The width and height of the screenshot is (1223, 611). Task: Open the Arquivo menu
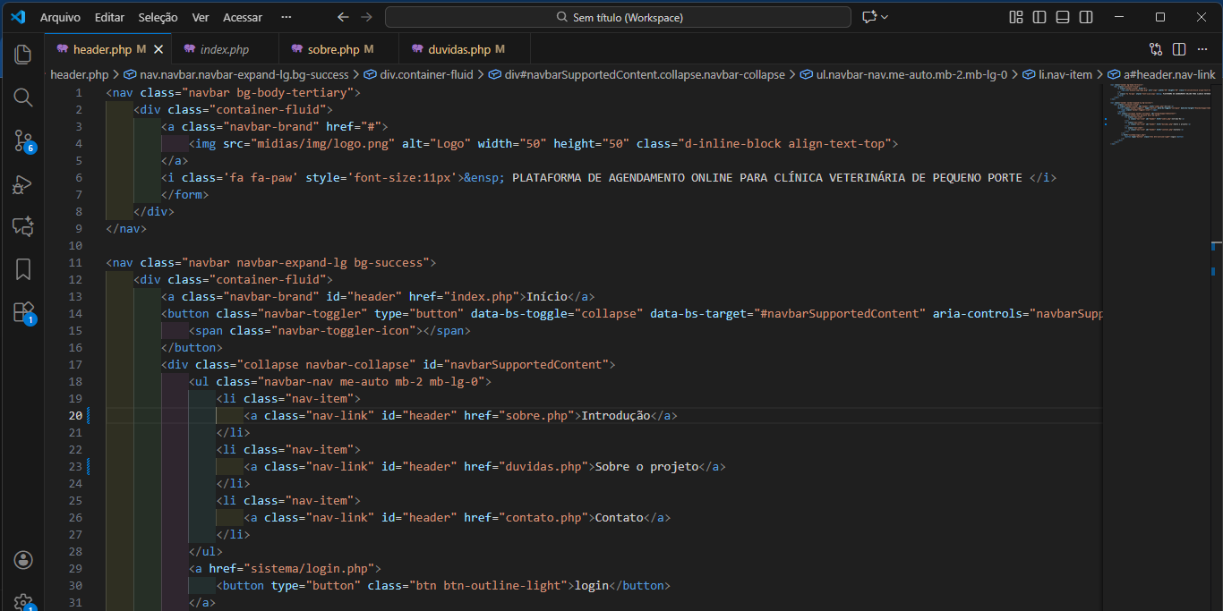[60, 17]
